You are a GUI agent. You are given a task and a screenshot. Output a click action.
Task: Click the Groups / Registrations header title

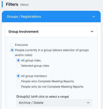click(24, 17)
